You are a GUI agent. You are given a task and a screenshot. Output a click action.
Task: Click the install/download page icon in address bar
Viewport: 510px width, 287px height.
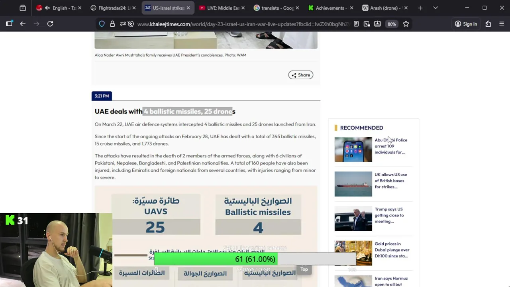[x=377, y=24]
